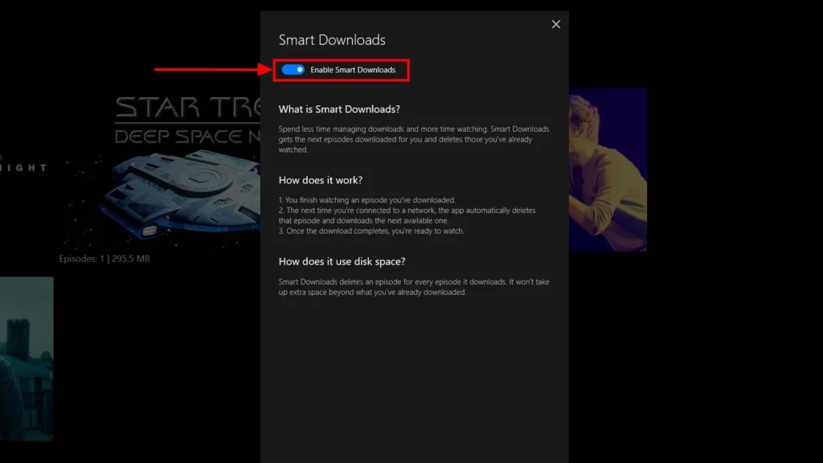Close the Smart Downloads panel
This screenshot has width=823, height=463.
[x=556, y=24]
